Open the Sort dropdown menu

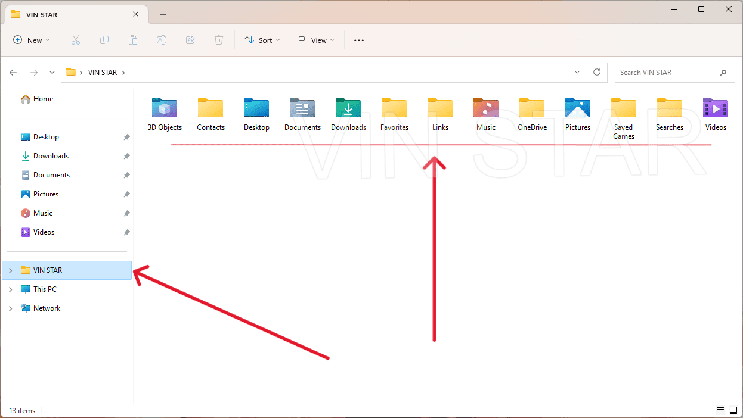[x=262, y=40]
